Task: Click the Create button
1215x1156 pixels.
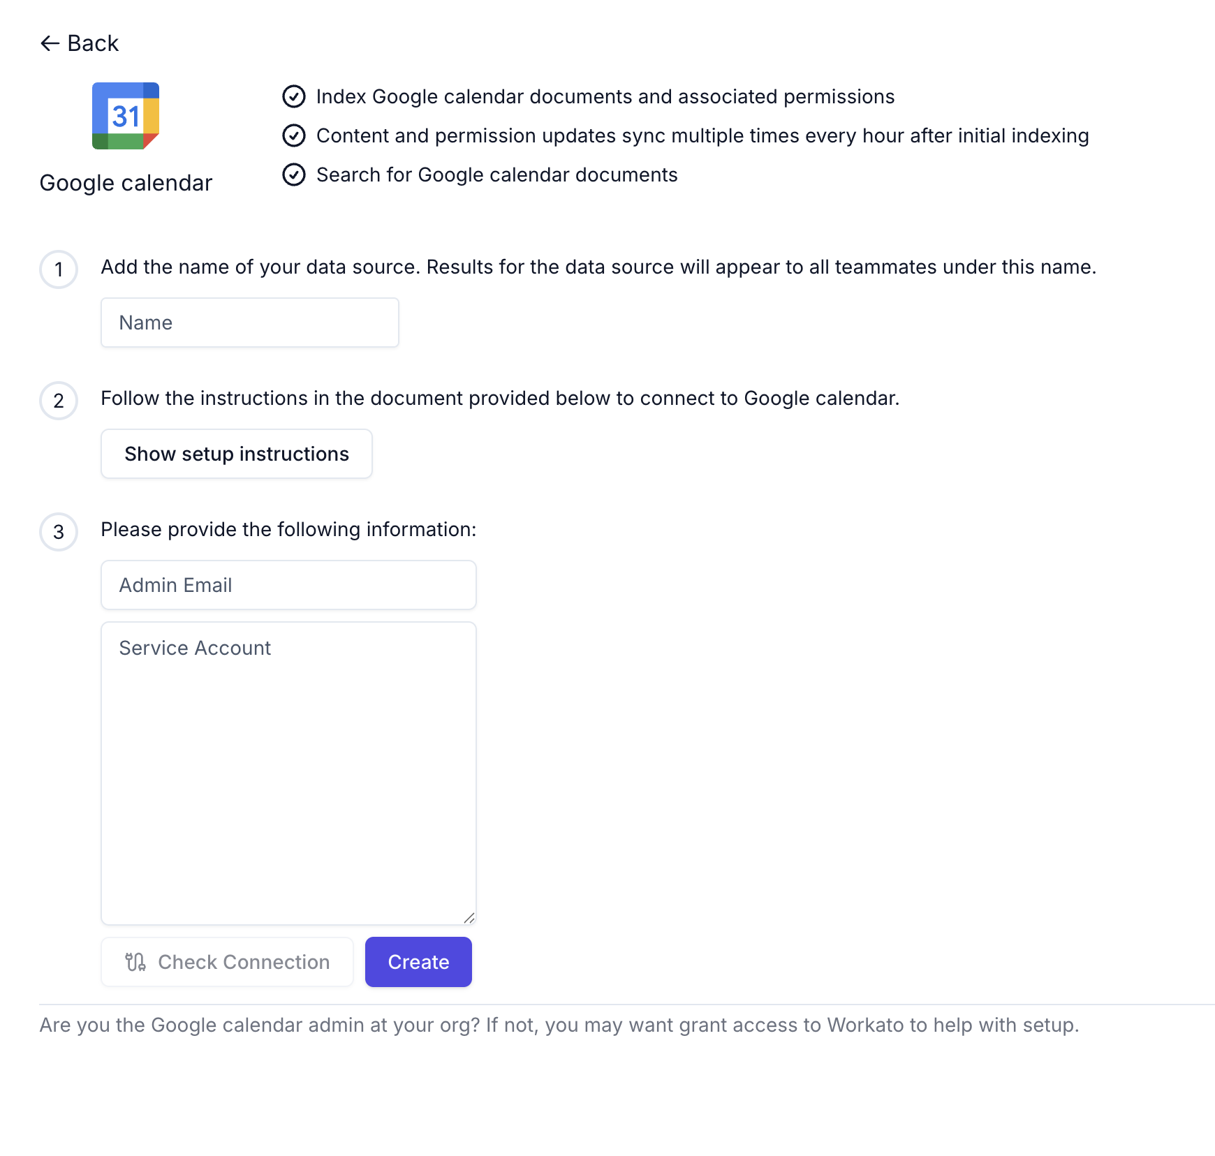Action: tap(418, 962)
